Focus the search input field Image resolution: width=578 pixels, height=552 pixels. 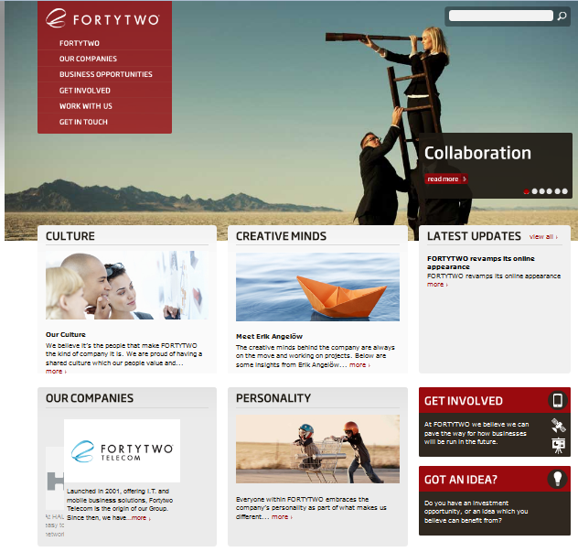[500, 16]
